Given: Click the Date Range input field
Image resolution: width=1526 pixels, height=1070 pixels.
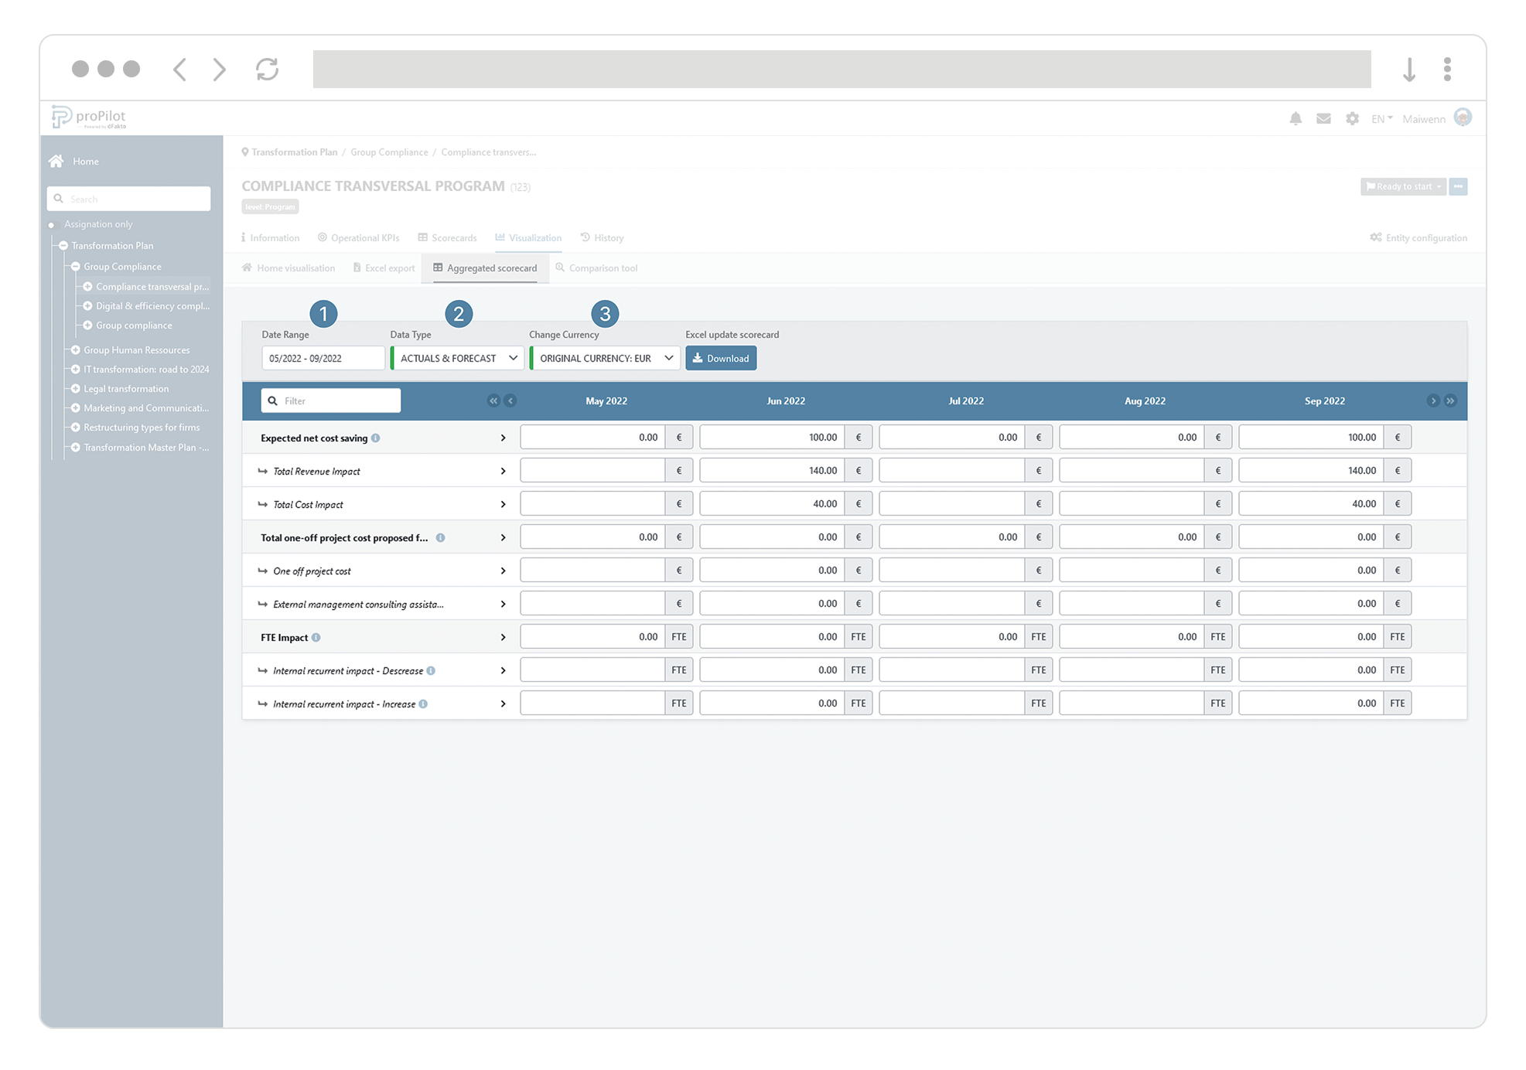Looking at the screenshot, I should pos(323,358).
